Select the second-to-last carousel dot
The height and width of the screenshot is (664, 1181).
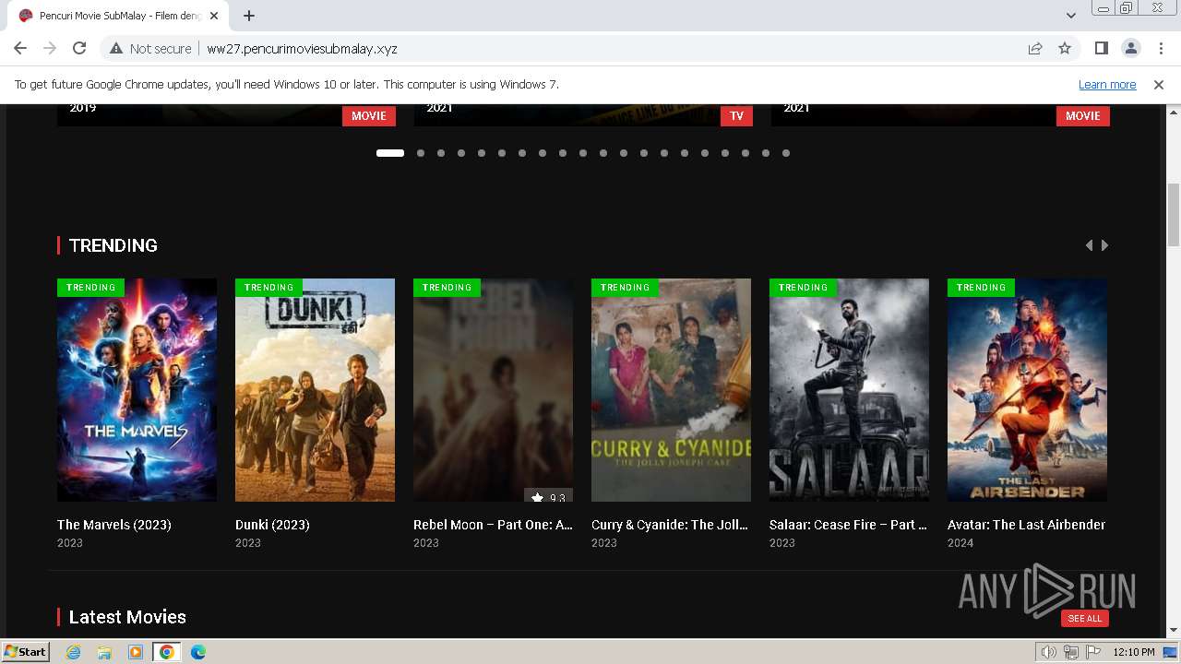[x=766, y=153]
